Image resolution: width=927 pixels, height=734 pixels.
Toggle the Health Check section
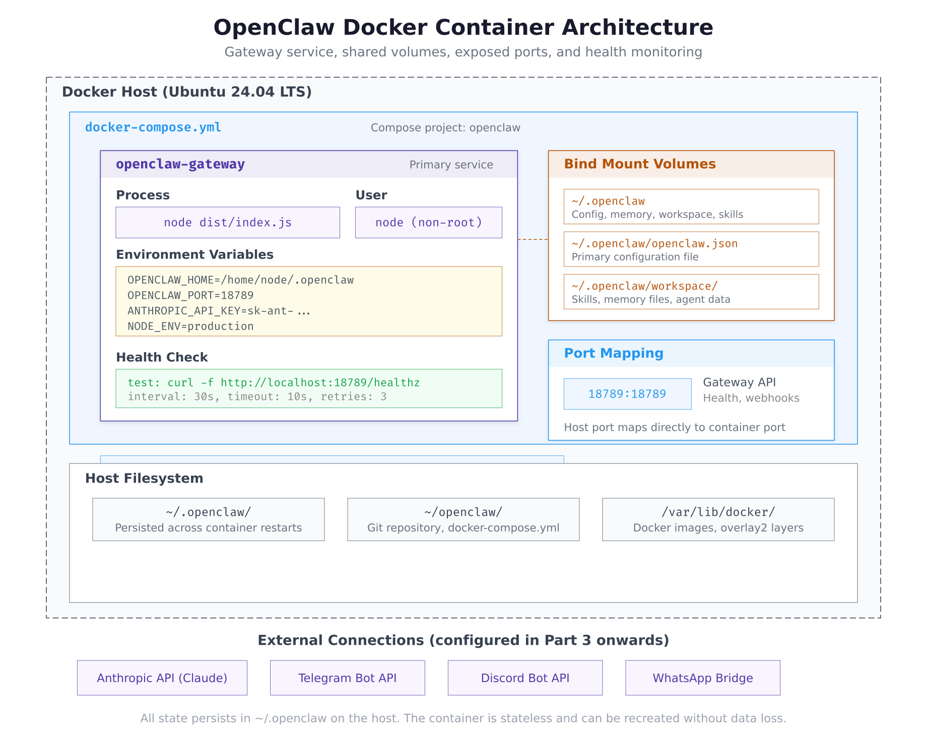point(162,357)
